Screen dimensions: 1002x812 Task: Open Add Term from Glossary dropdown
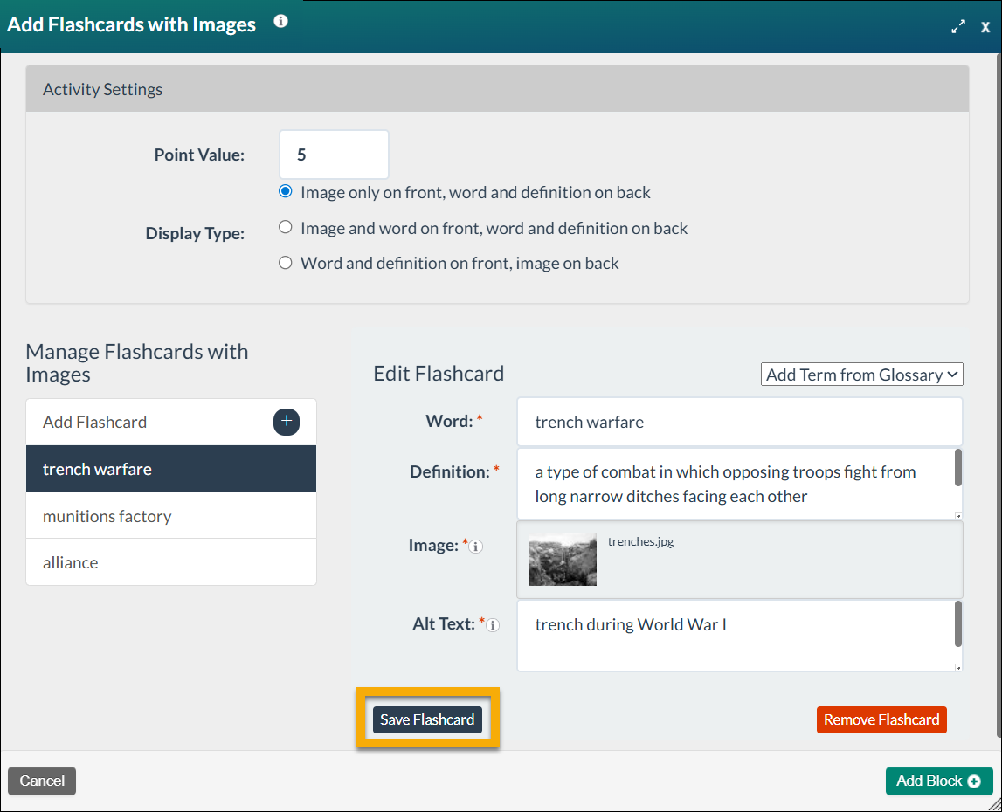861,375
